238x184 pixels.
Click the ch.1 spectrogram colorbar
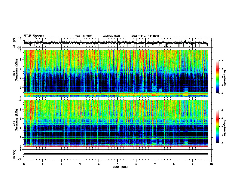(217, 77)
